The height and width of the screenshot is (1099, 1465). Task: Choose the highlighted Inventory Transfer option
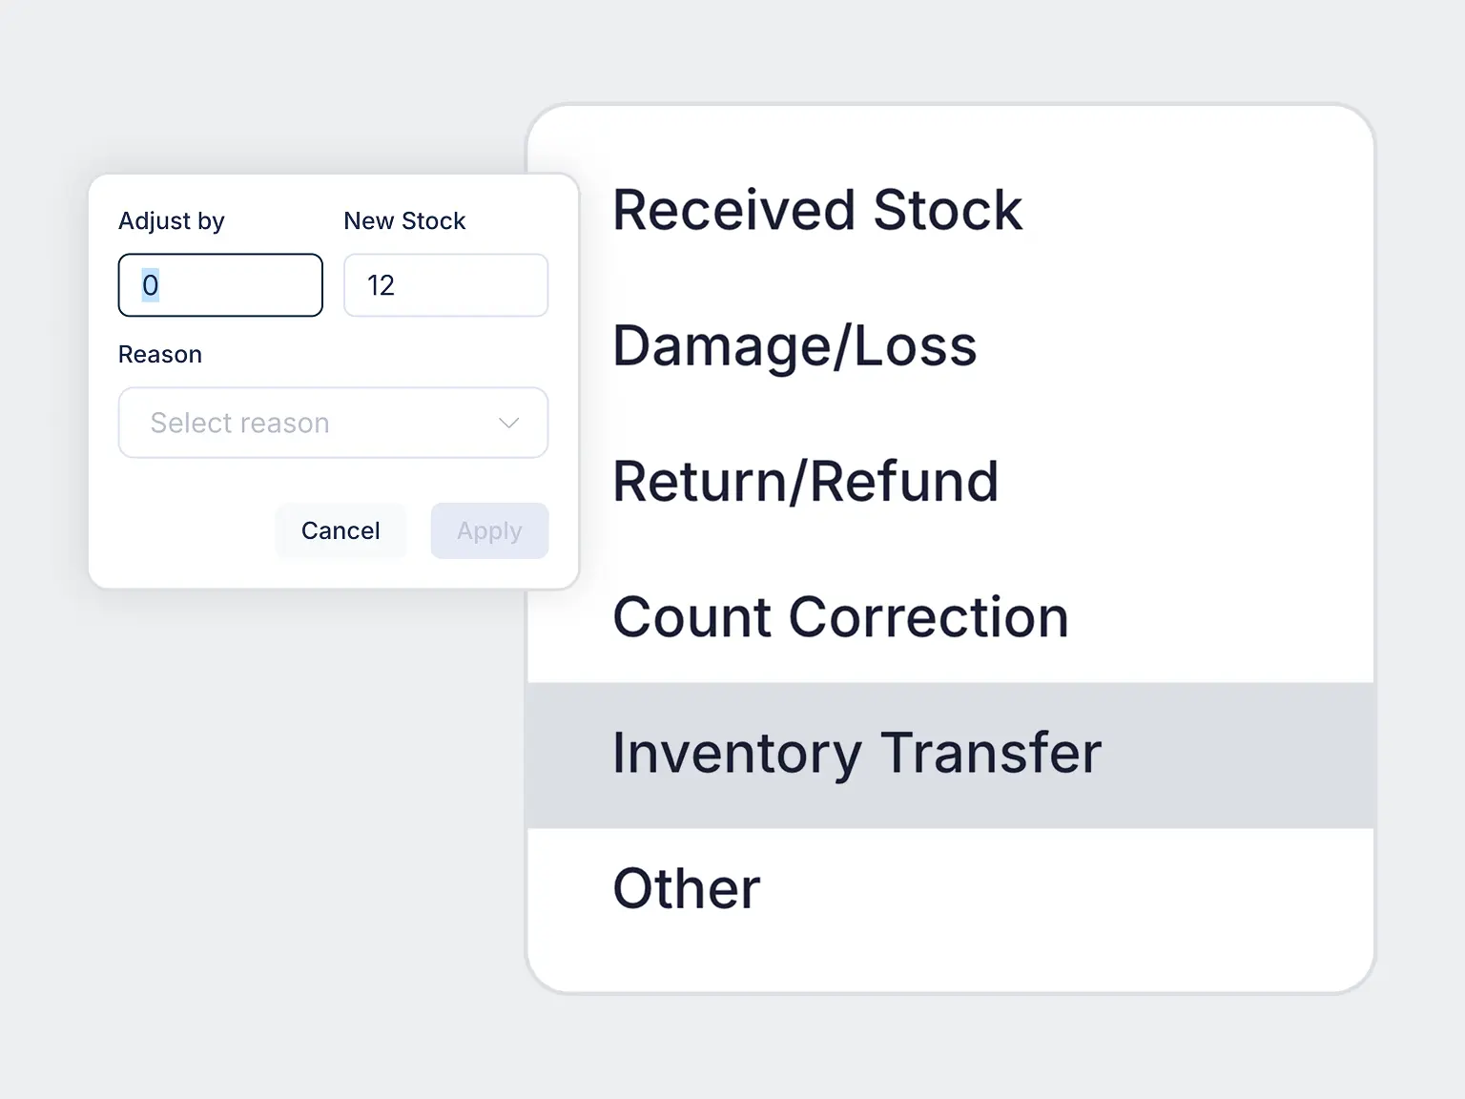[950, 755]
